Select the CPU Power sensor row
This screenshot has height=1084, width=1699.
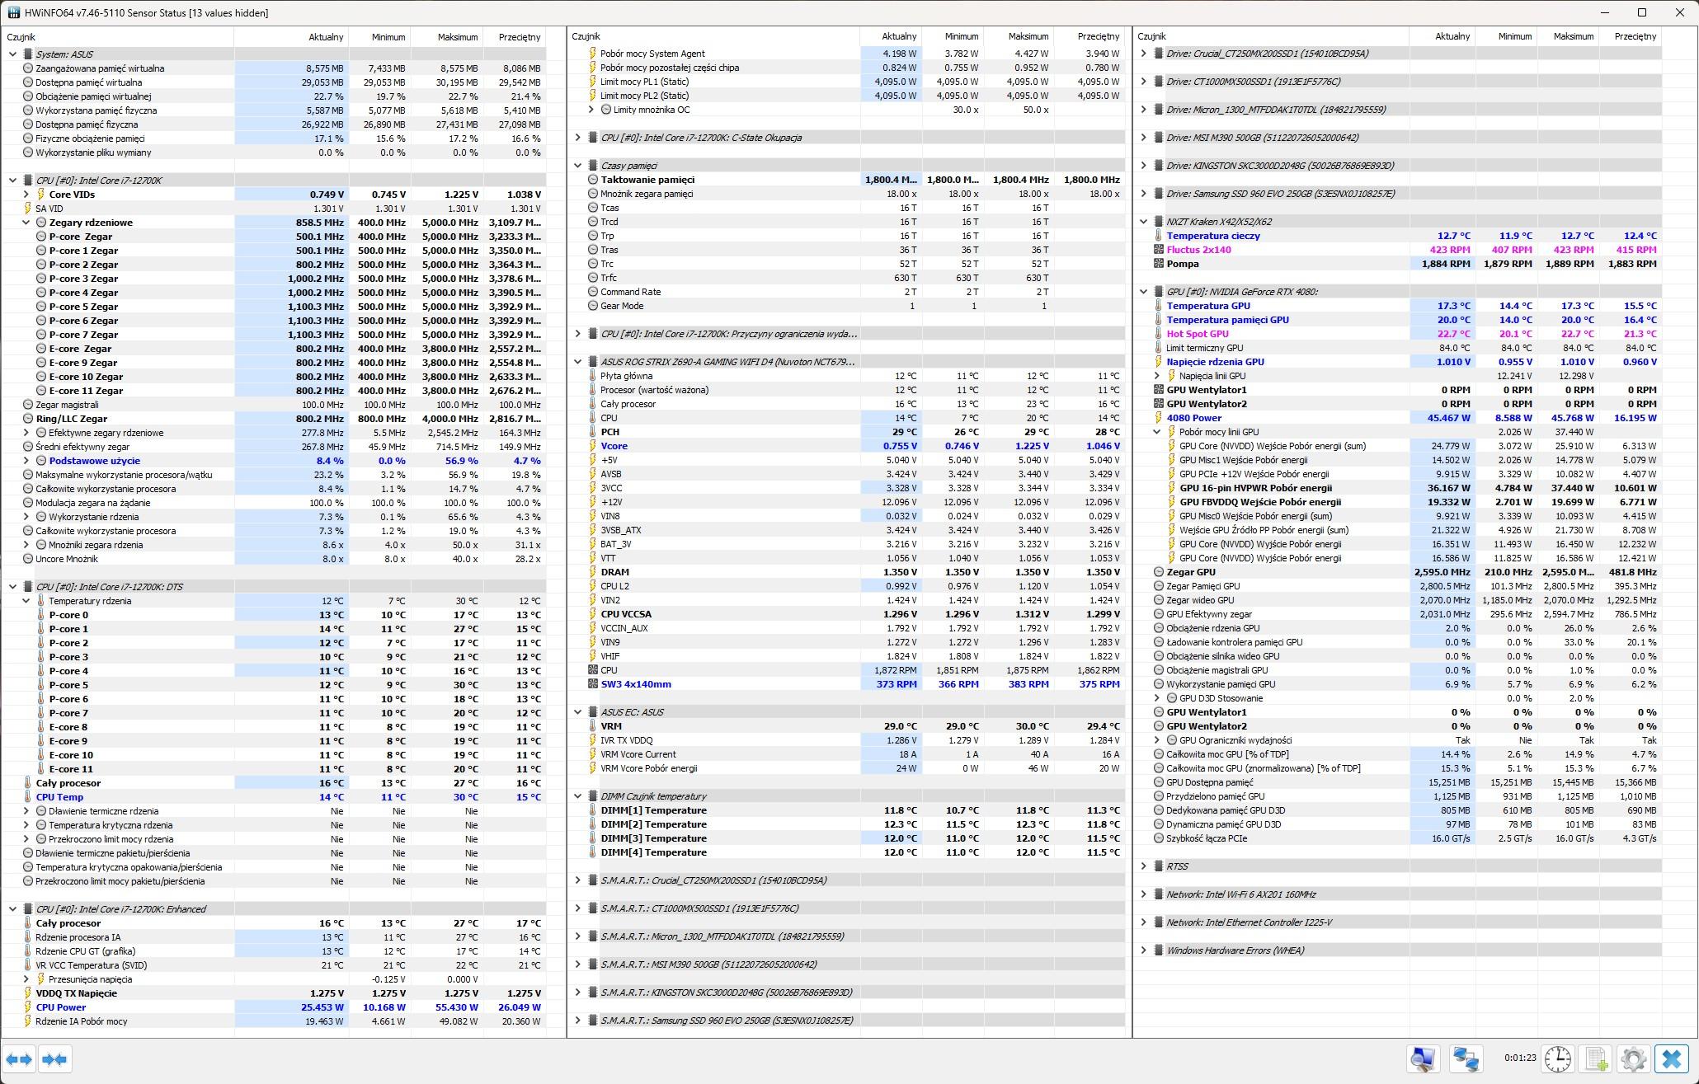(61, 1007)
